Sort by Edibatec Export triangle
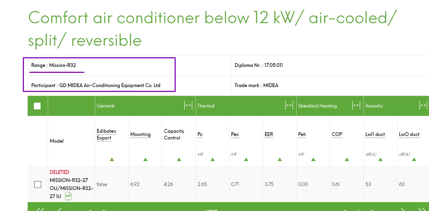The image size is (429, 211). pos(112,159)
